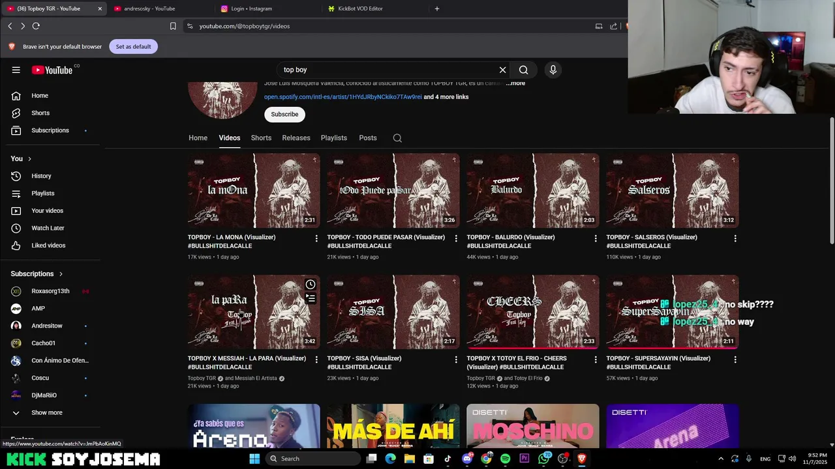Screen dimensions: 835x469
Task: Play the MOSCHINO video thumbnail
Action: (533, 426)
